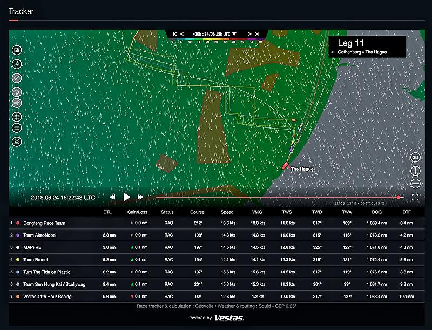
Task: Click Scallywag TWD value 301°
Action: coord(317,284)
